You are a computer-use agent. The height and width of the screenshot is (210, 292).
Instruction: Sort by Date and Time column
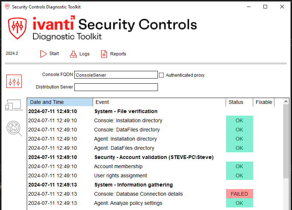click(x=60, y=102)
